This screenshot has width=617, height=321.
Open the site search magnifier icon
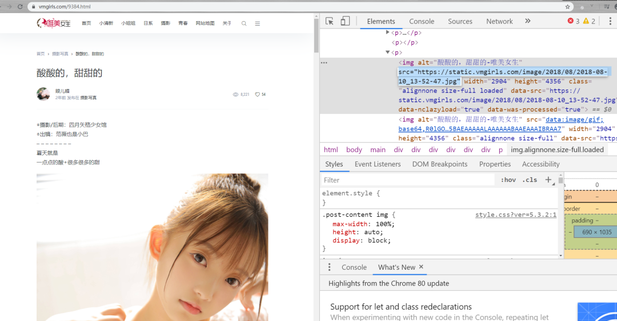pos(244,23)
